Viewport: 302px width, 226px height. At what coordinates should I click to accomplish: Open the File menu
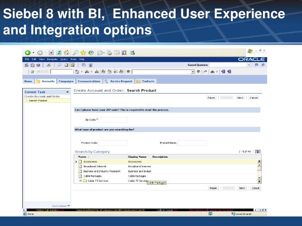(x=27, y=59)
